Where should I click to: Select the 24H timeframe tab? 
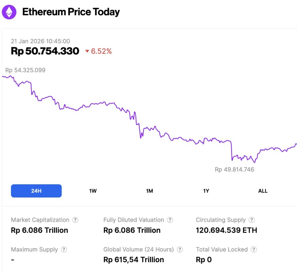(36, 191)
